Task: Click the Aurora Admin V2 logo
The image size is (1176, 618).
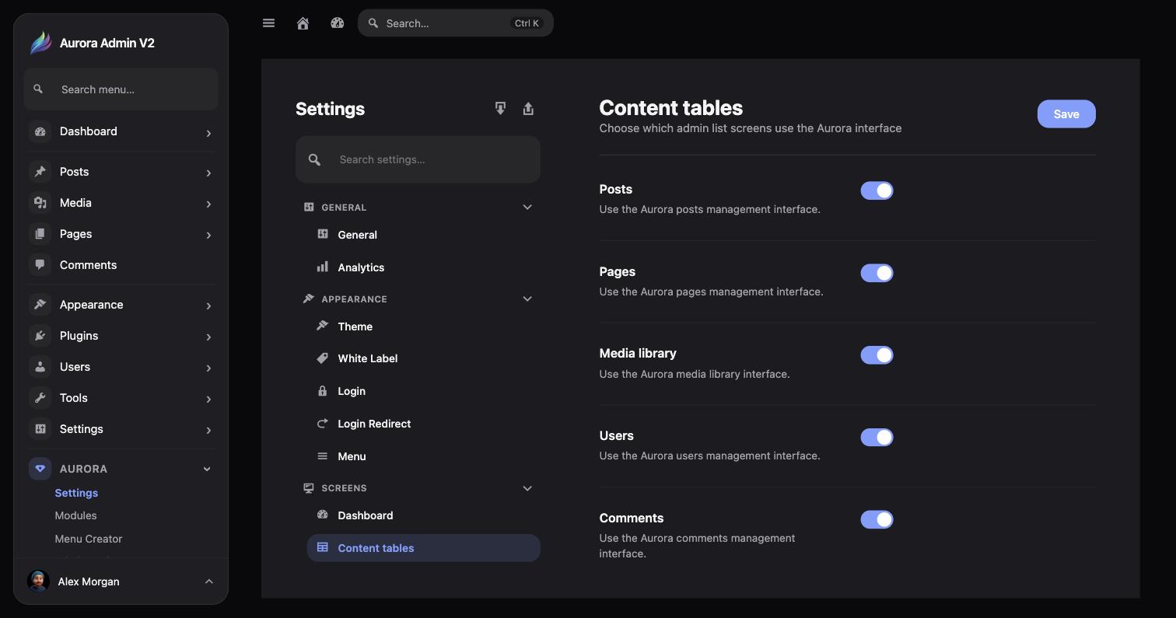Action: coord(40,43)
